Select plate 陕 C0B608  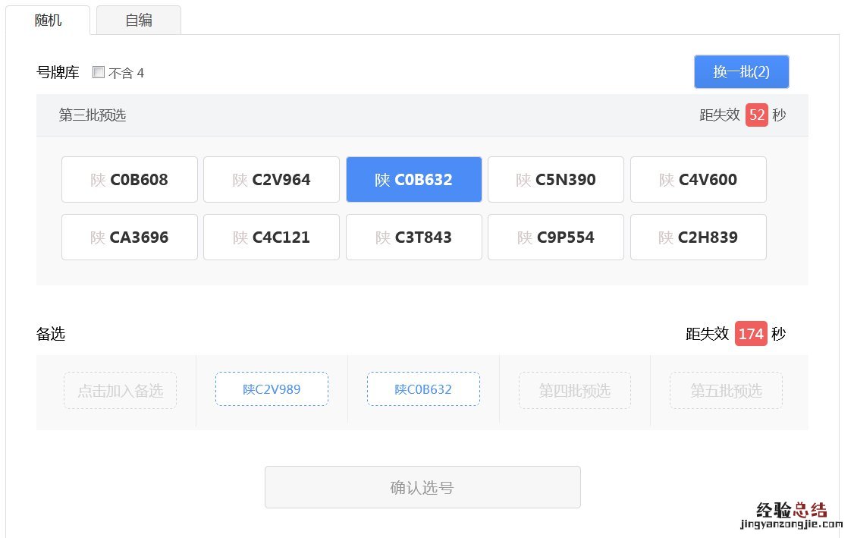tap(130, 180)
